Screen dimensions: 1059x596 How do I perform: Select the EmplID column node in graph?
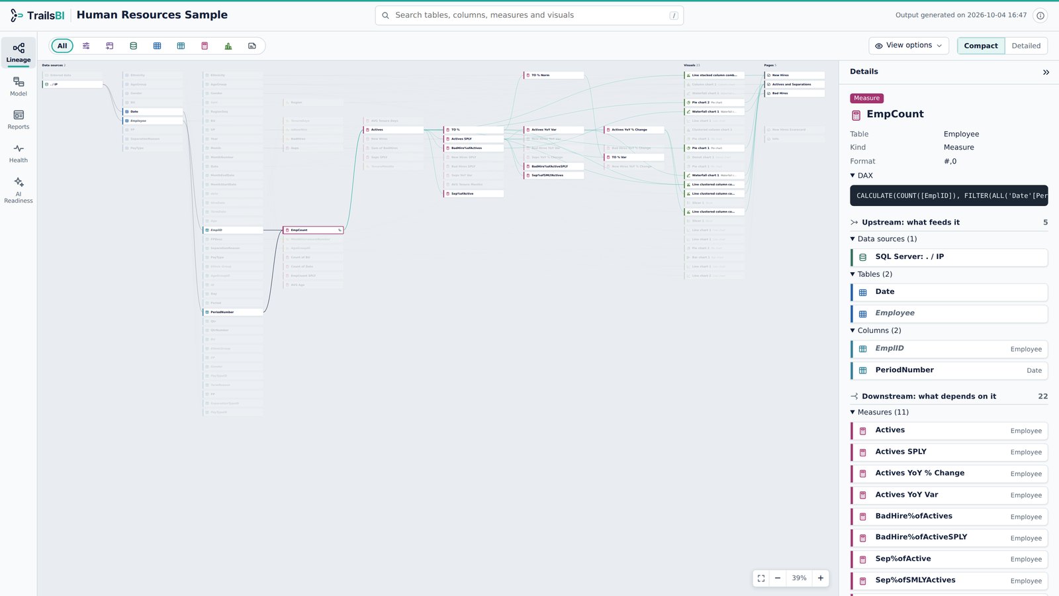point(233,230)
